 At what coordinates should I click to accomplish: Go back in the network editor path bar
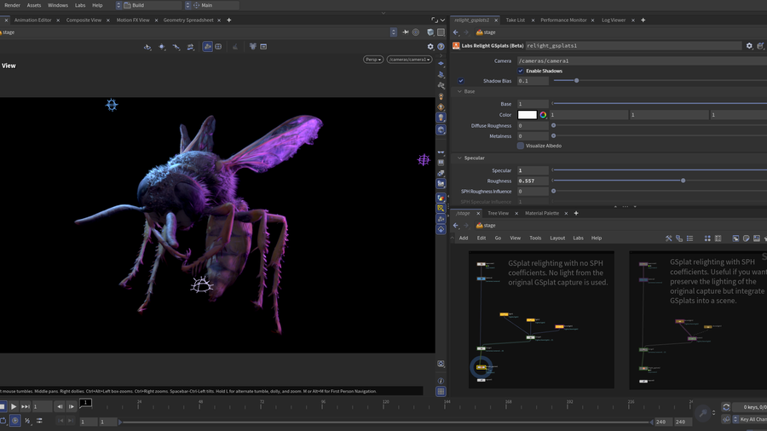point(456,225)
